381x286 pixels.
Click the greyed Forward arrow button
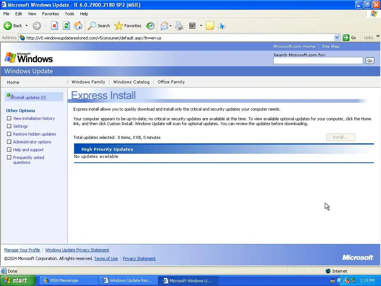point(37,26)
